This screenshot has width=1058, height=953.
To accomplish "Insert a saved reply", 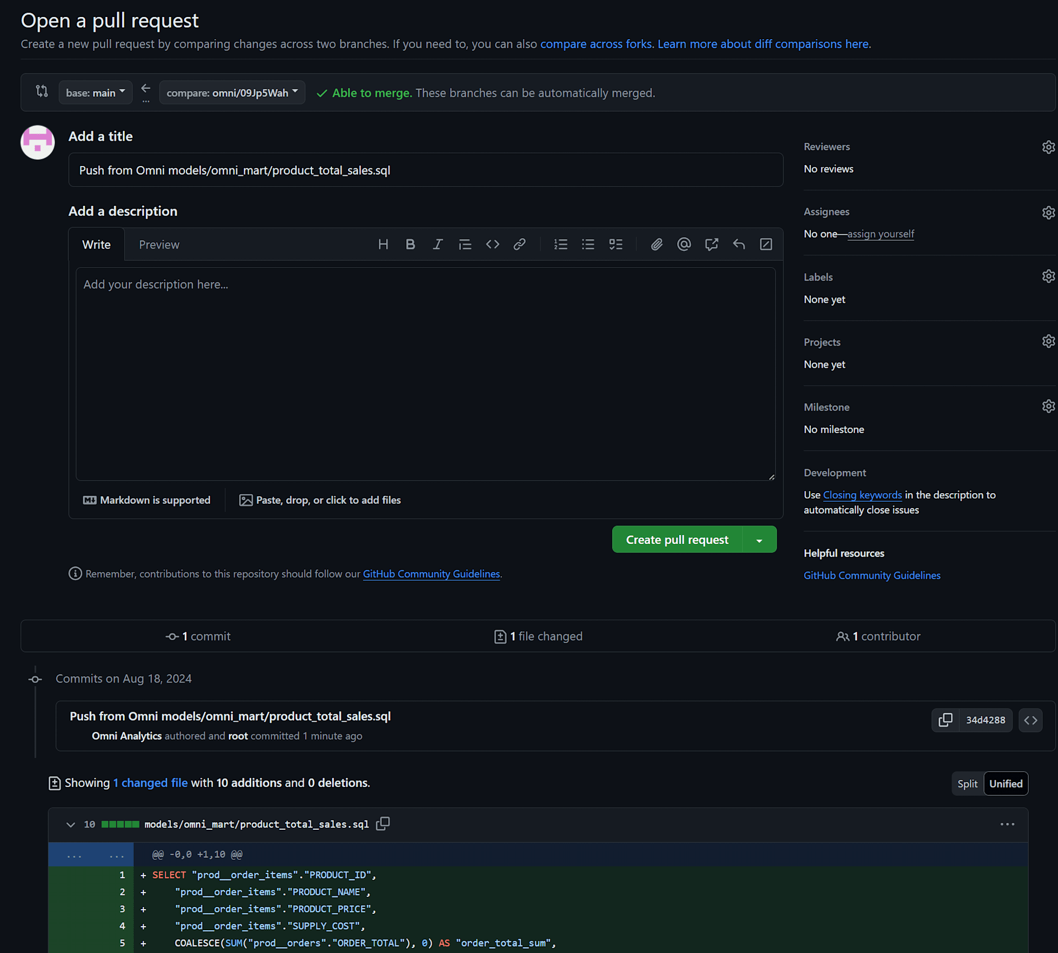I will (739, 244).
